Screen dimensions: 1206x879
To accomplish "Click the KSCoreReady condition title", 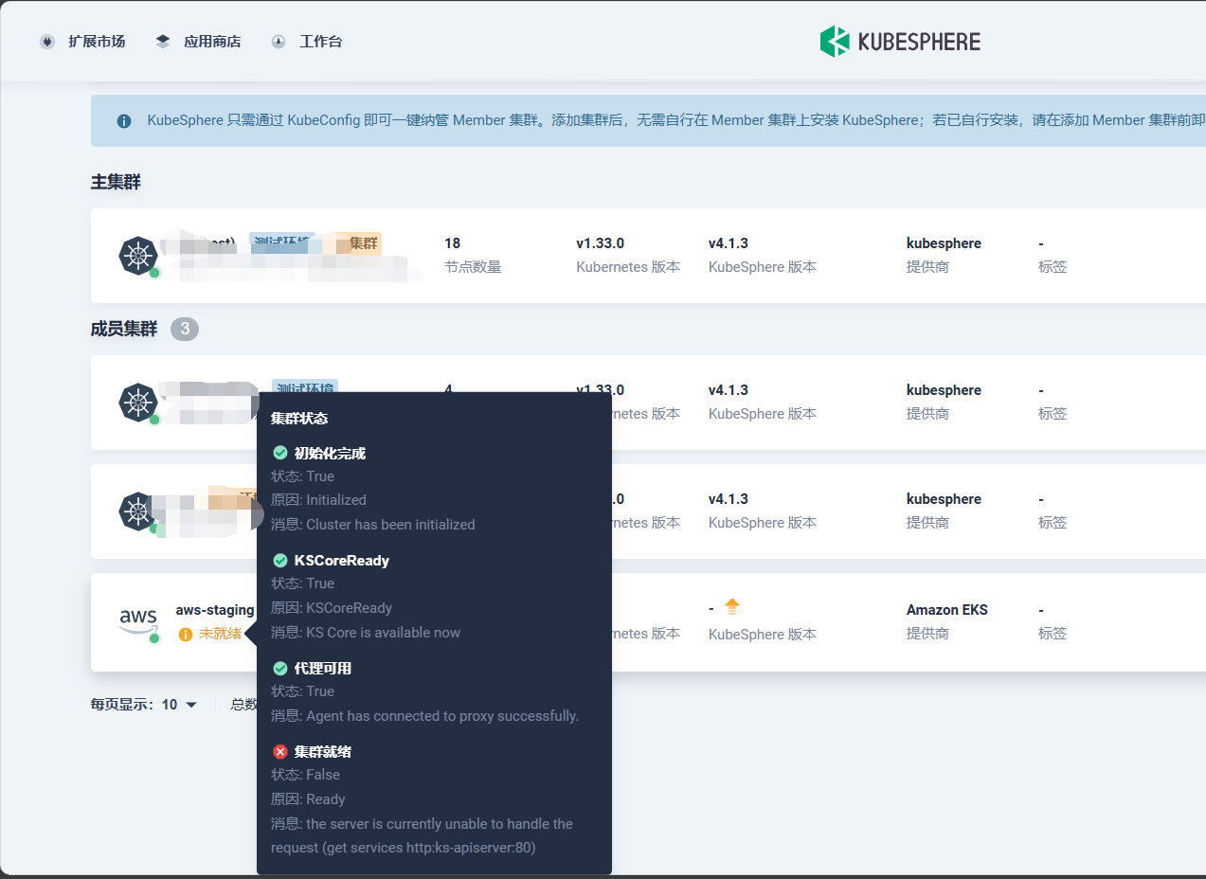I will click(x=342, y=560).
